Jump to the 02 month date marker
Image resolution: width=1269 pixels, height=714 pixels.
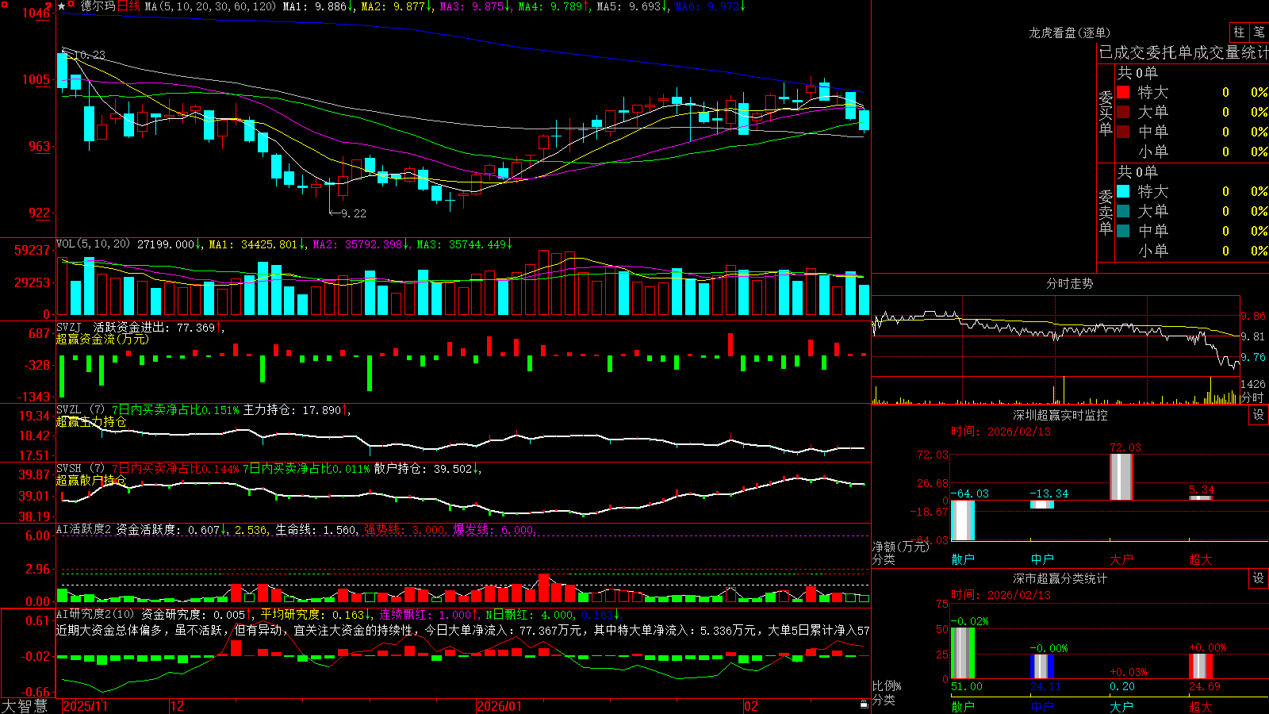coord(750,706)
